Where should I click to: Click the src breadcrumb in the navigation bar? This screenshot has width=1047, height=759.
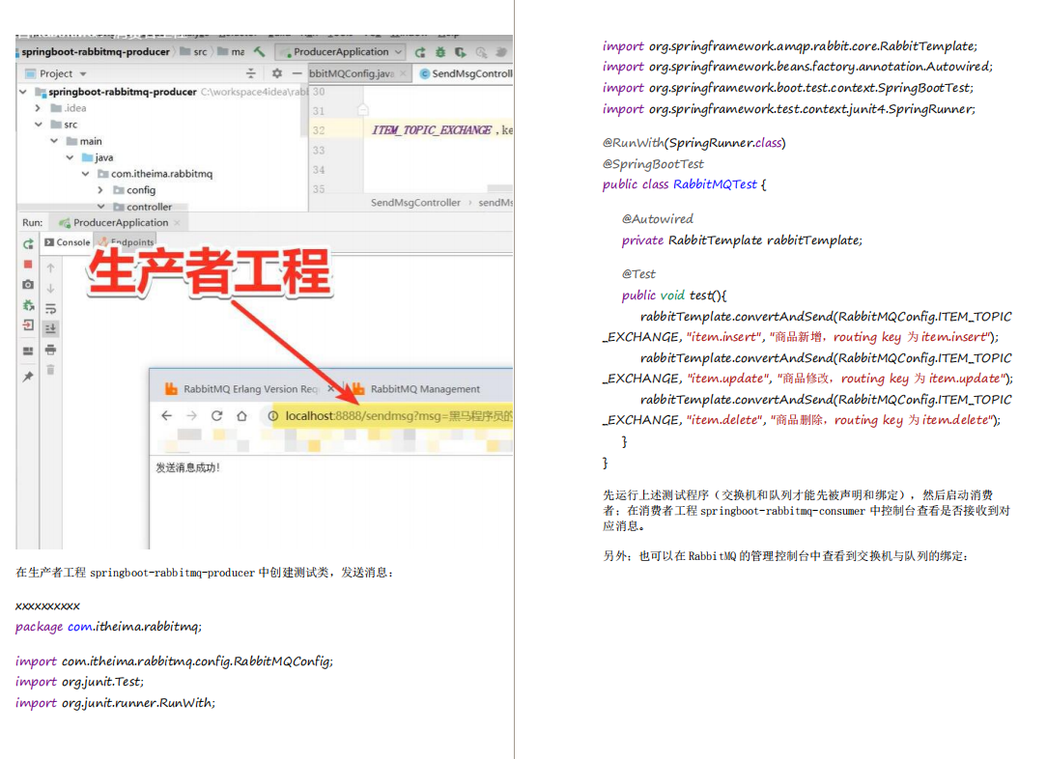194,51
